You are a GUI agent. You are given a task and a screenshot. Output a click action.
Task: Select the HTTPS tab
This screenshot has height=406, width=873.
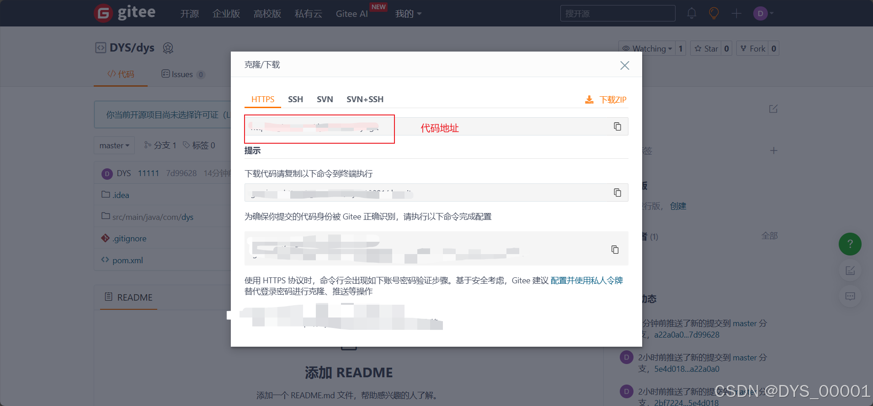[x=263, y=99]
